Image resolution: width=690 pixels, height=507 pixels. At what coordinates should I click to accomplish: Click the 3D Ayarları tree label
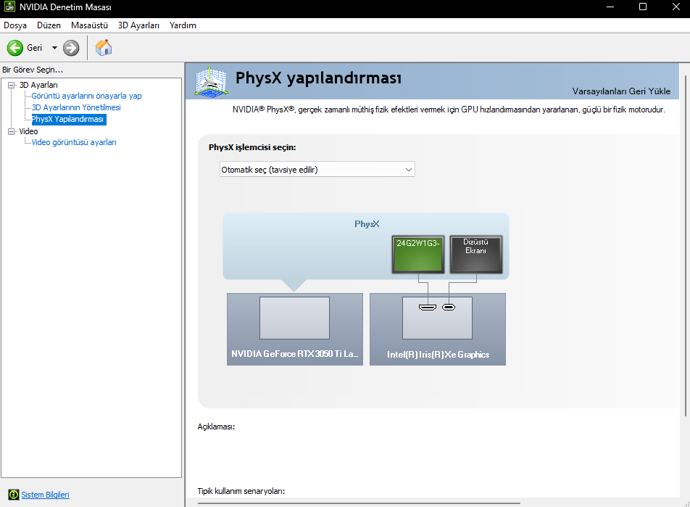[38, 85]
